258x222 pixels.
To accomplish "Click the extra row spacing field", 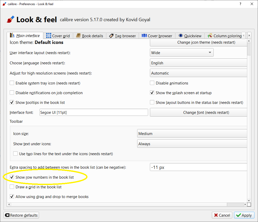I will click(x=199, y=167).
